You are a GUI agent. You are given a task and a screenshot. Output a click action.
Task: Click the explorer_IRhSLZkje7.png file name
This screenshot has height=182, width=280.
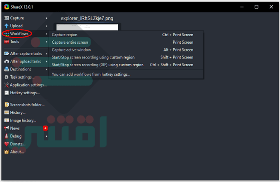87,19
